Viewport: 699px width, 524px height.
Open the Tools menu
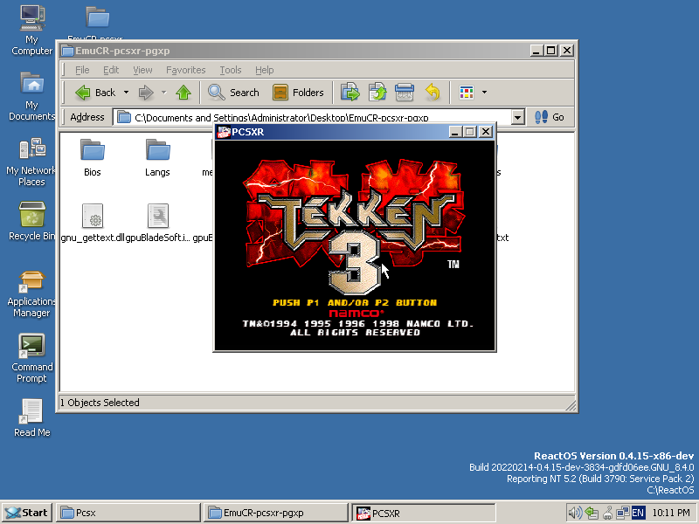tap(231, 70)
